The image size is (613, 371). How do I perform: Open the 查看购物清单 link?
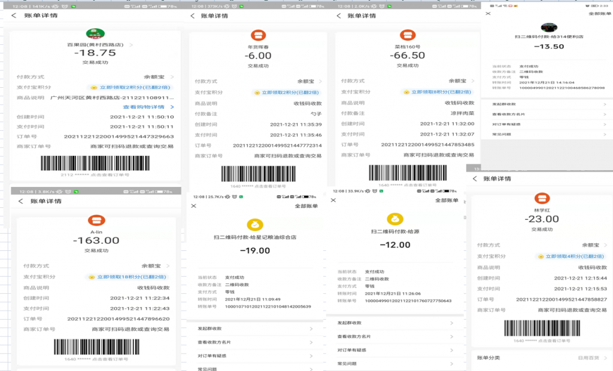coord(148,107)
